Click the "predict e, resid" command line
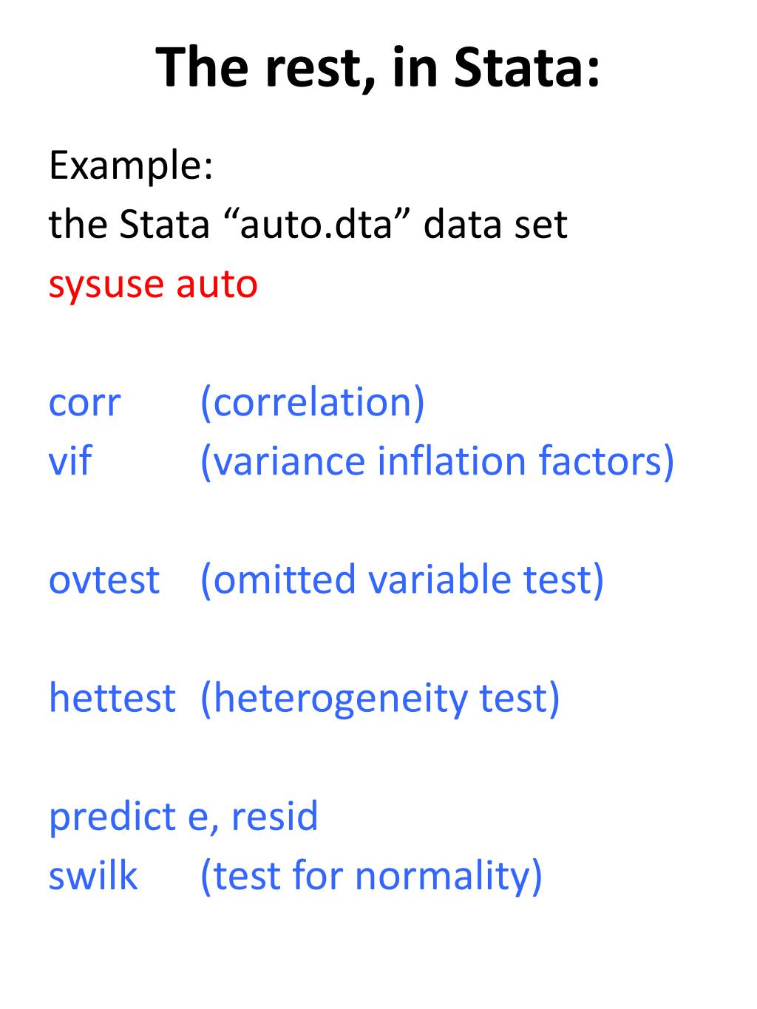This screenshot has height=1009, width=757. pyautogui.click(x=183, y=818)
